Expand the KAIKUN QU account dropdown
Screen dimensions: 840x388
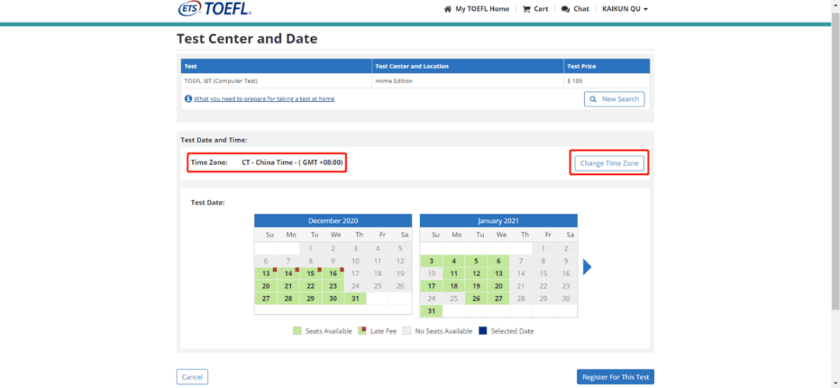tap(625, 9)
